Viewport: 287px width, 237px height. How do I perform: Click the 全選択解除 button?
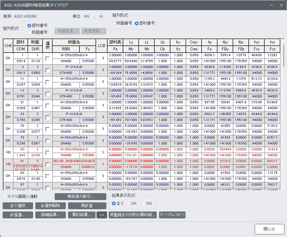[50, 206]
